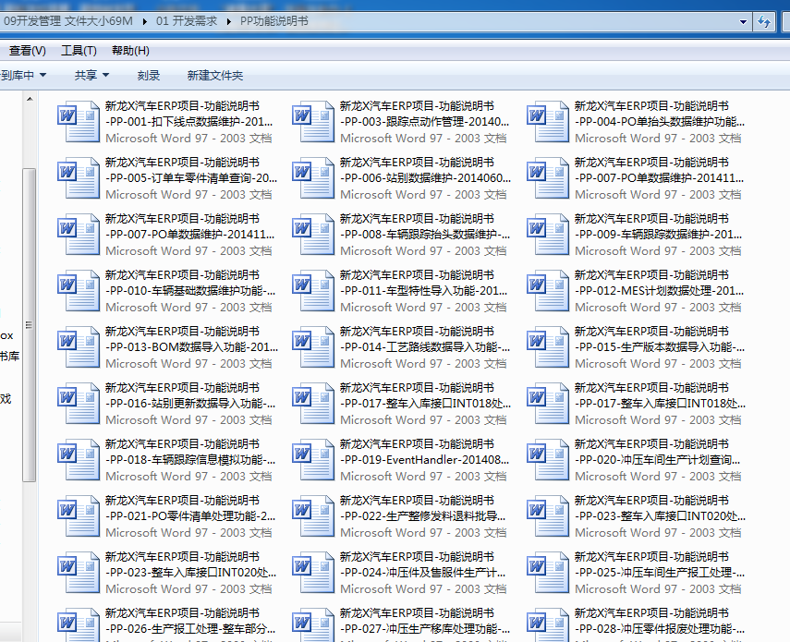Image resolution: width=790 pixels, height=642 pixels.
Task: Open the 帮助(H) menu
Action: pyautogui.click(x=130, y=51)
